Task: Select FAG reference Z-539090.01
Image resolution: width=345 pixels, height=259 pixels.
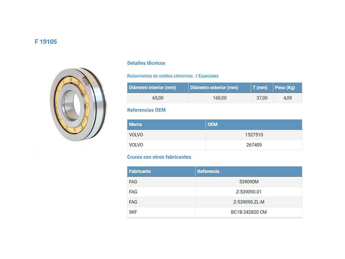Action: (249, 192)
